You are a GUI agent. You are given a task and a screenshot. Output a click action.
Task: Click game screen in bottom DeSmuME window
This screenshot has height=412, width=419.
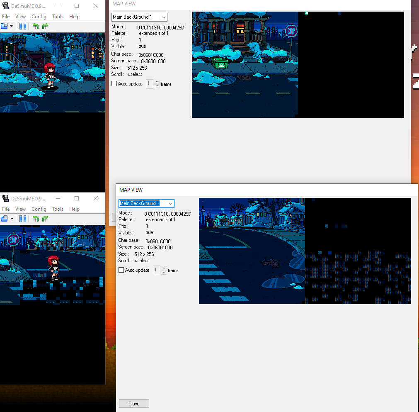[53, 305]
